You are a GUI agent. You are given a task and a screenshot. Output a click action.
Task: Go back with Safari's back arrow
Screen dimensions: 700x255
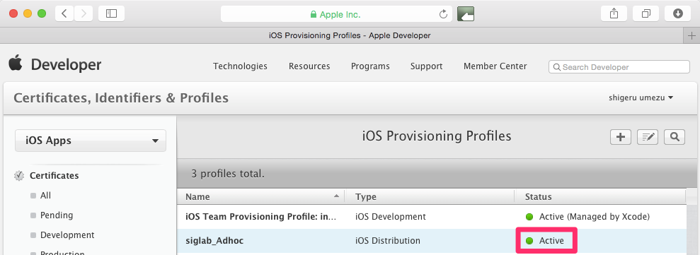click(x=64, y=13)
